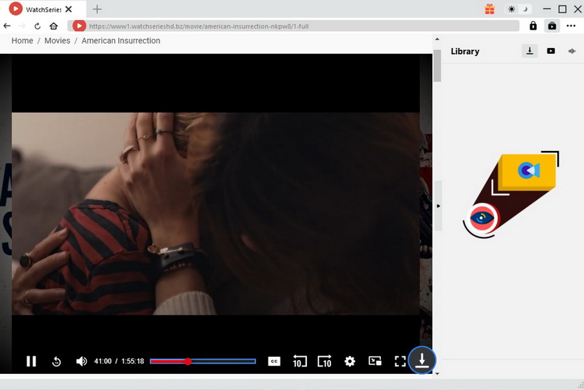This screenshot has height=390, width=584.
Task: Go to Movies breadcrumb link
Action: (57, 41)
